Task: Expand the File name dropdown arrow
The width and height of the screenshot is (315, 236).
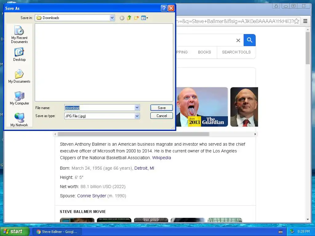Action: pos(137,108)
